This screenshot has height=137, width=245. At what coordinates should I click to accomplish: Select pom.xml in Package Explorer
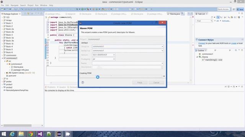pos(12,76)
